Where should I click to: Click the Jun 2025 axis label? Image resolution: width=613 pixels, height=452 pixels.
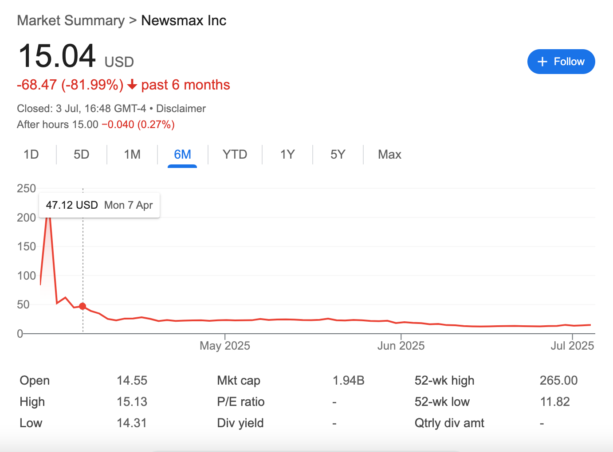tap(401, 346)
